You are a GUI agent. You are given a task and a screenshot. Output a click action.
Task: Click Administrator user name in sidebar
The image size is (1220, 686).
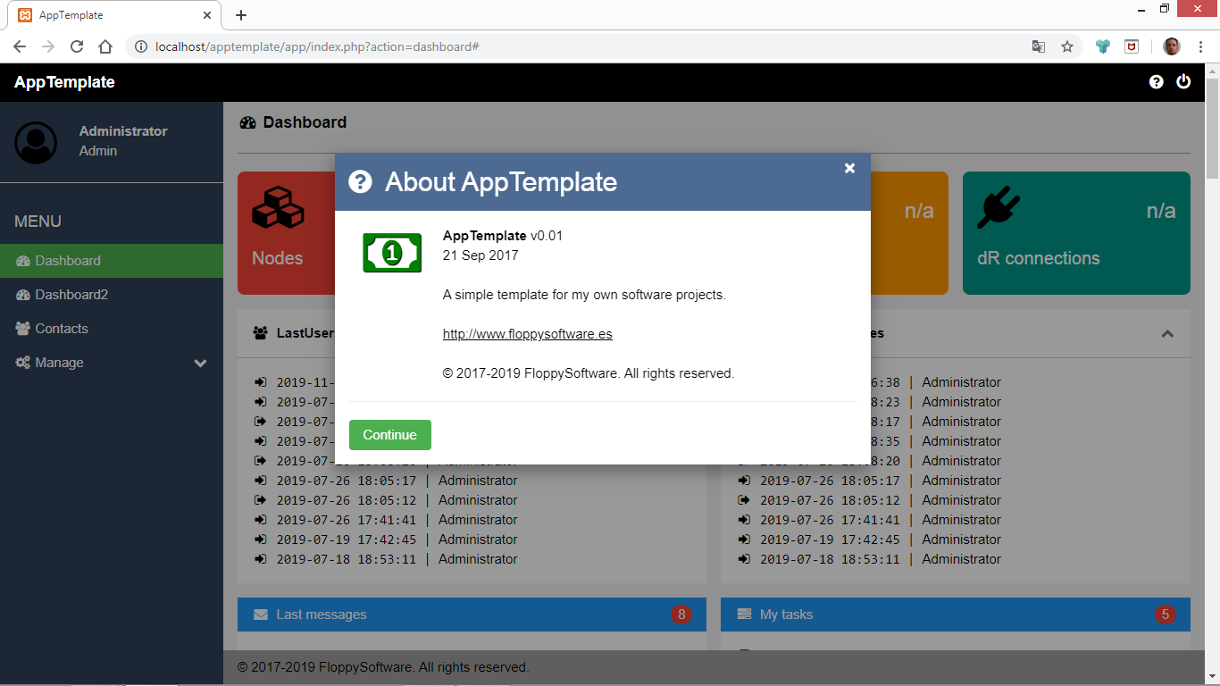point(123,131)
